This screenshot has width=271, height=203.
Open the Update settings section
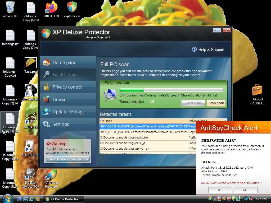click(x=68, y=112)
